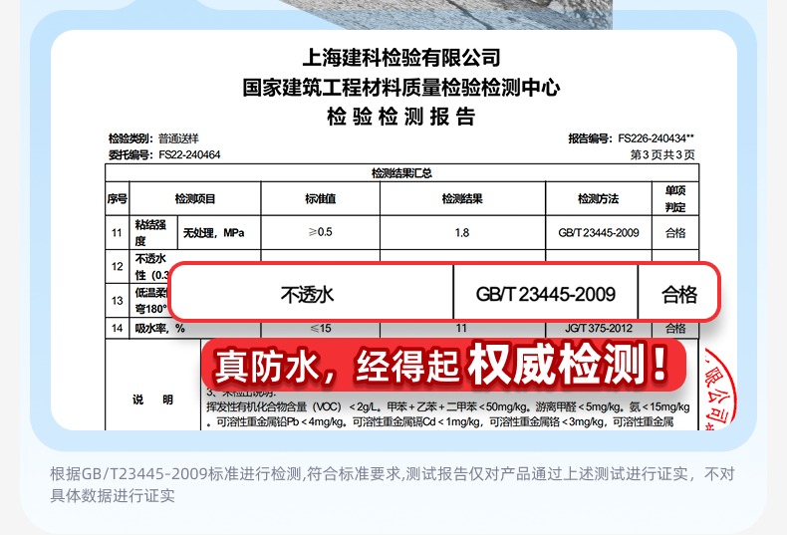The image size is (787, 535).
Task: Click 不透水 in the red highlighted callout
Action: pos(307,295)
